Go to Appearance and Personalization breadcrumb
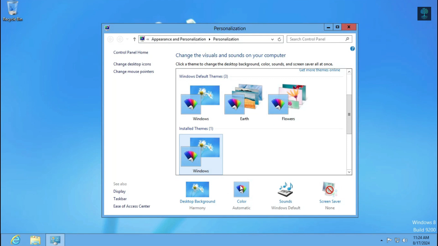The height and width of the screenshot is (246, 438). click(178, 39)
